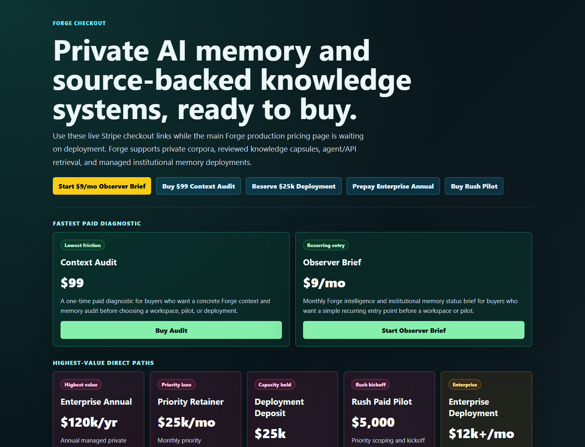The width and height of the screenshot is (585, 447).
Task: Click the 'Priority scoping and kickoff' description text
Action: tap(388, 440)
